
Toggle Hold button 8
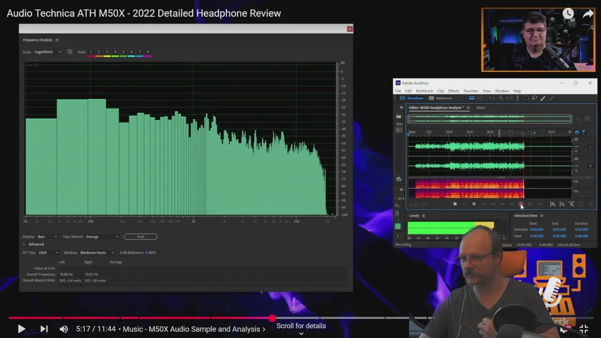tap(148, 52)
